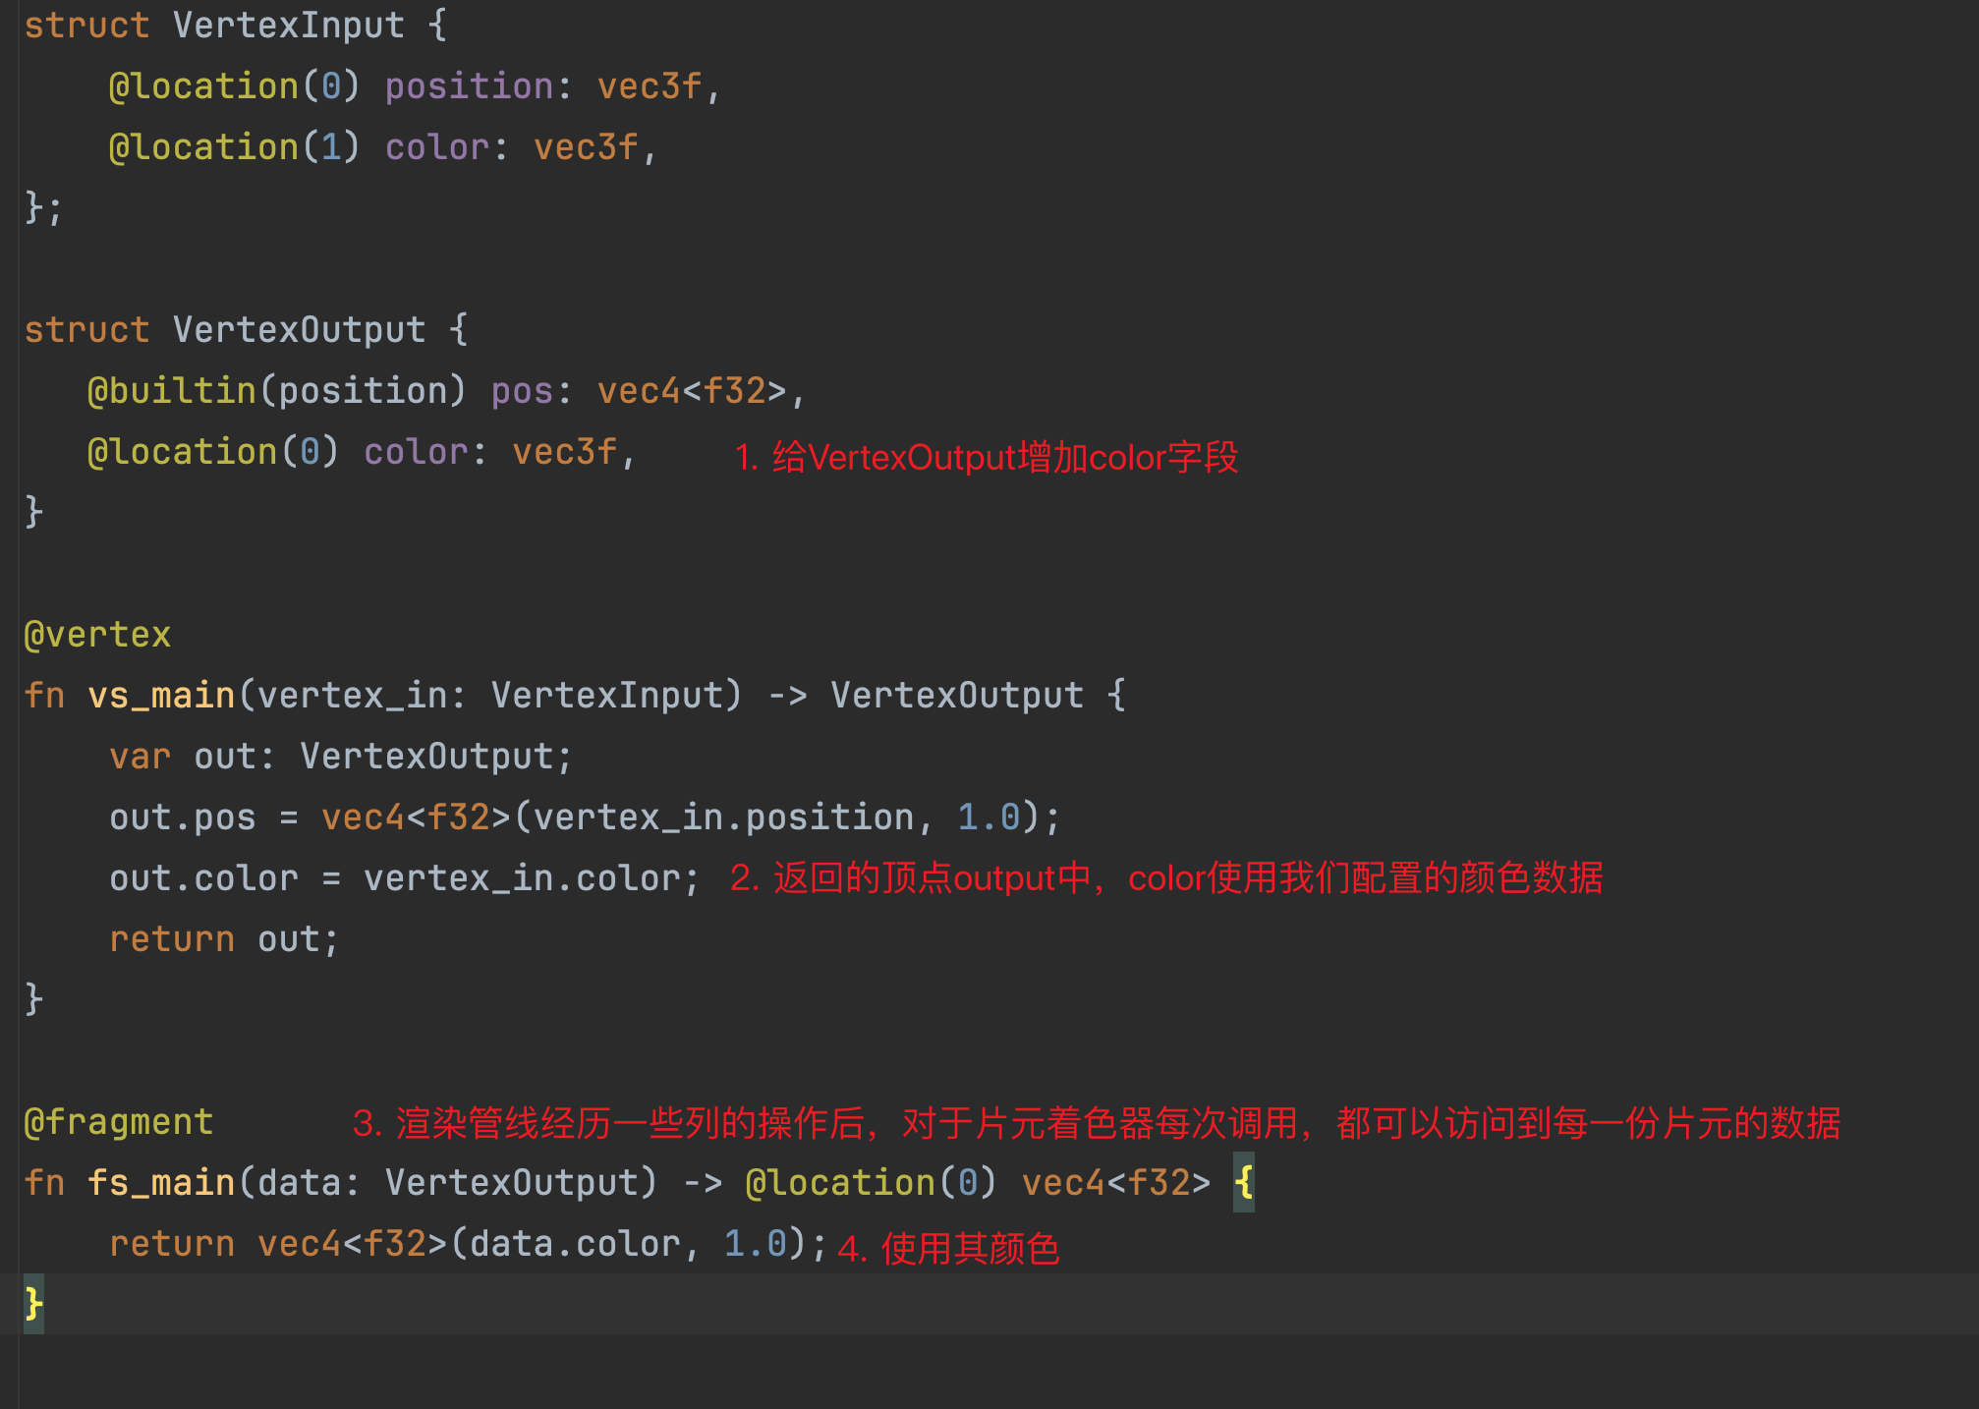Image resolution: width=1979 pixels, height=1409 pixels.
Task: Click 'vertex_in: VertexInput' parameter in vs_main
Action: click(489, 696)
